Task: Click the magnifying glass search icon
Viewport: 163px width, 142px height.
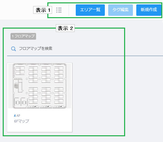Action: coord(14,49)
